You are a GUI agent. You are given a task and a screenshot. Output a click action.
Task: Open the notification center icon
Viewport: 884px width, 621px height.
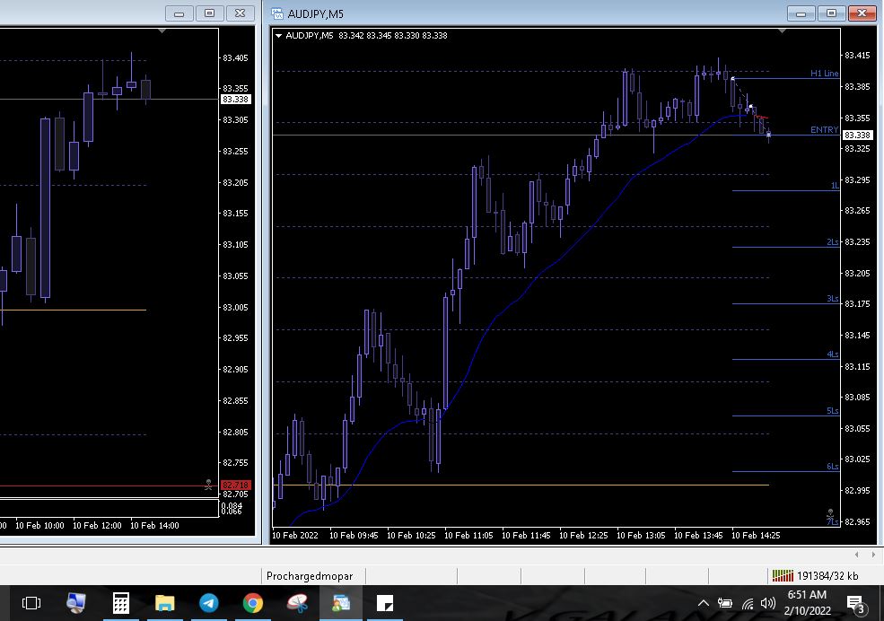(x=855, y=604)
